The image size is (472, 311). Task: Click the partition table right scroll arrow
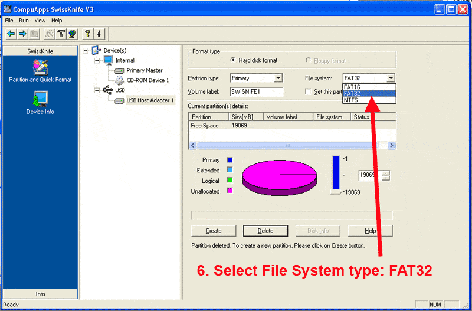(391, 145)
